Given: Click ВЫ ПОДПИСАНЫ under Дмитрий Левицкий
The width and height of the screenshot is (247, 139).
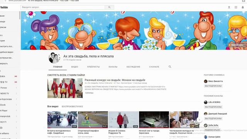Looking at the screenshot, I should point(213,119).
